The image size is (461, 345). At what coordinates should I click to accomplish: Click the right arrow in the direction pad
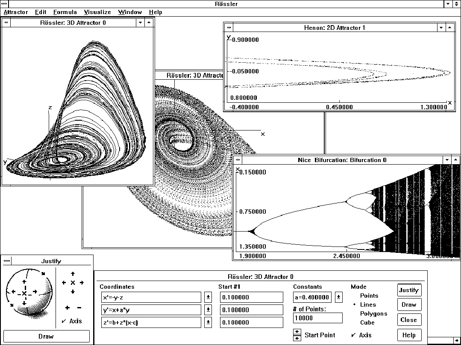point(82,282)
